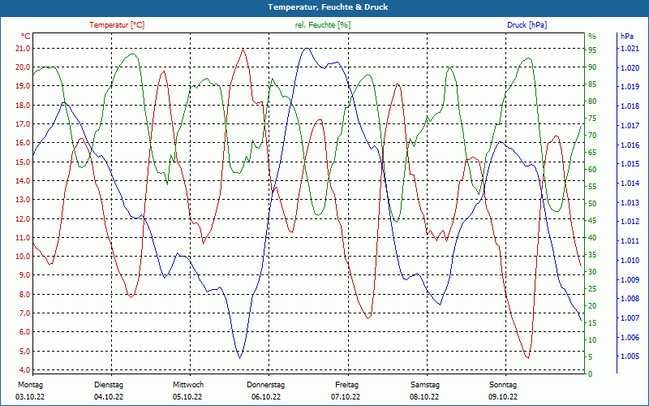Viewport: 649px width, 406px height.
Task: Select the green 'rel. Feuchte [%]' legend label
Action: tap(322, 25)
